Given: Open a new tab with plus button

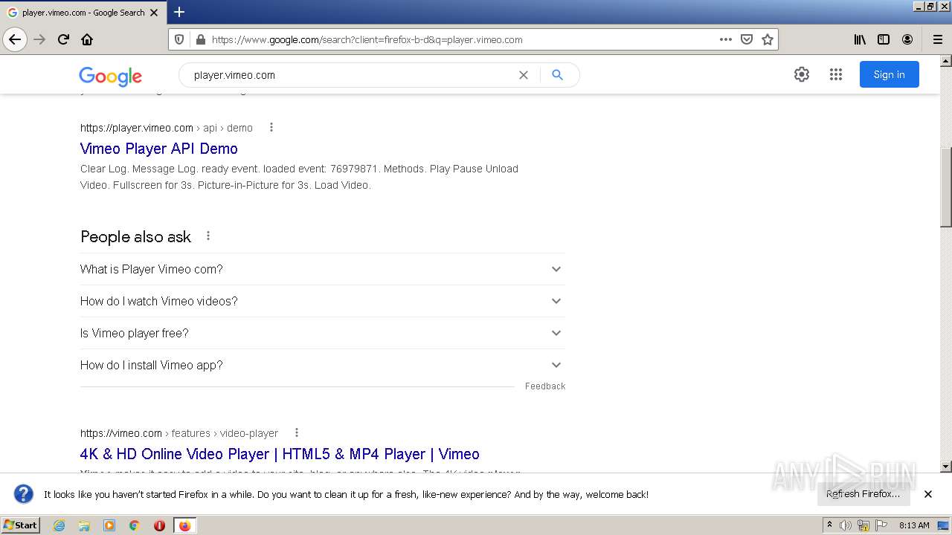Looking at the screenshot, I should click(179, 12).
